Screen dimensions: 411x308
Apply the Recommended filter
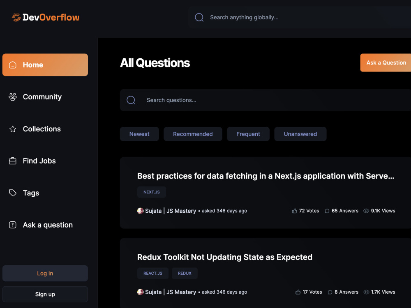tap(193, 134)
